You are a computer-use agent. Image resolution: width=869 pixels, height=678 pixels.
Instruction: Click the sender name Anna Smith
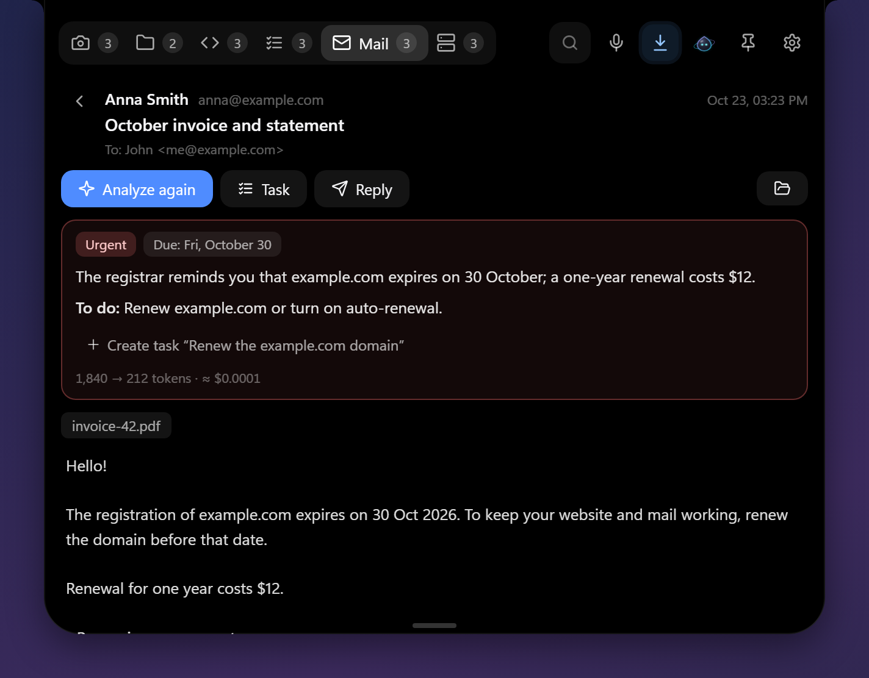[x=146, y=99]
